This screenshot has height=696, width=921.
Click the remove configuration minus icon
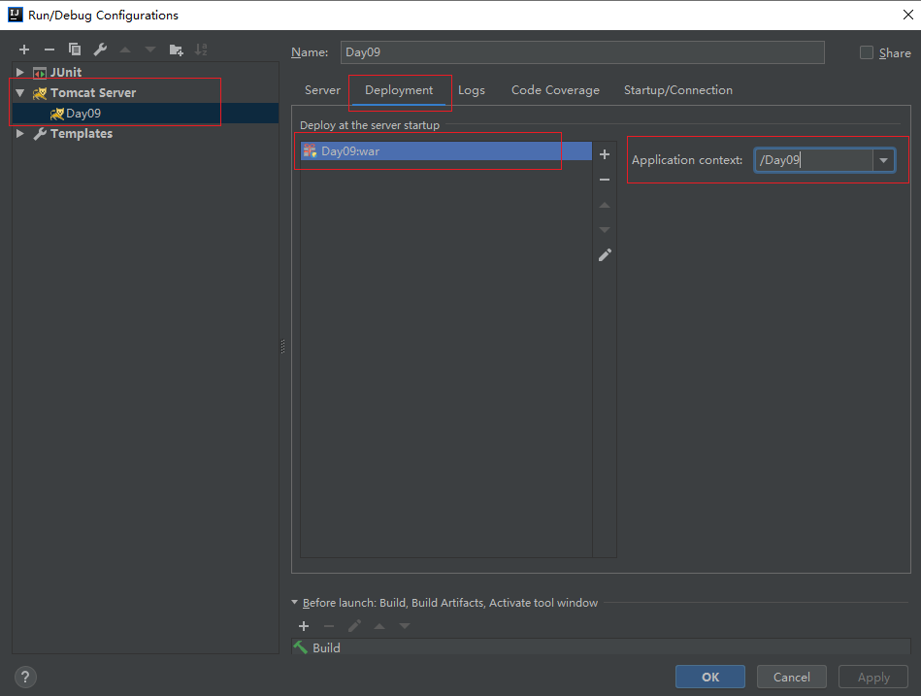[x=49, y=50]
